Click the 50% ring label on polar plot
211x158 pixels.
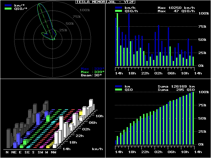coord(70,23)
